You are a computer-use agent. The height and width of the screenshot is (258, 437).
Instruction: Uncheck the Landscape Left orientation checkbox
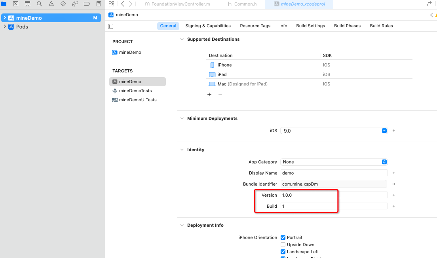point(283,252)
